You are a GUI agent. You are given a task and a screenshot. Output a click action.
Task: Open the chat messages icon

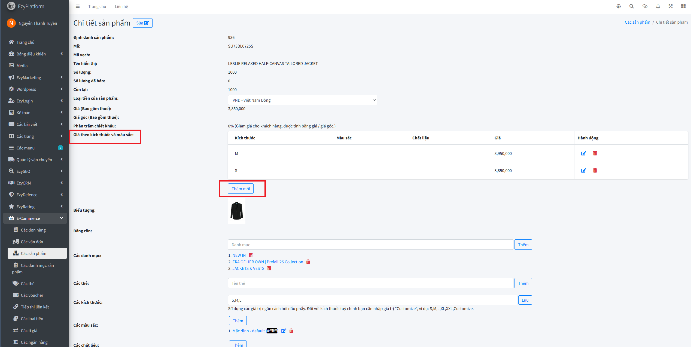[645, 6]
